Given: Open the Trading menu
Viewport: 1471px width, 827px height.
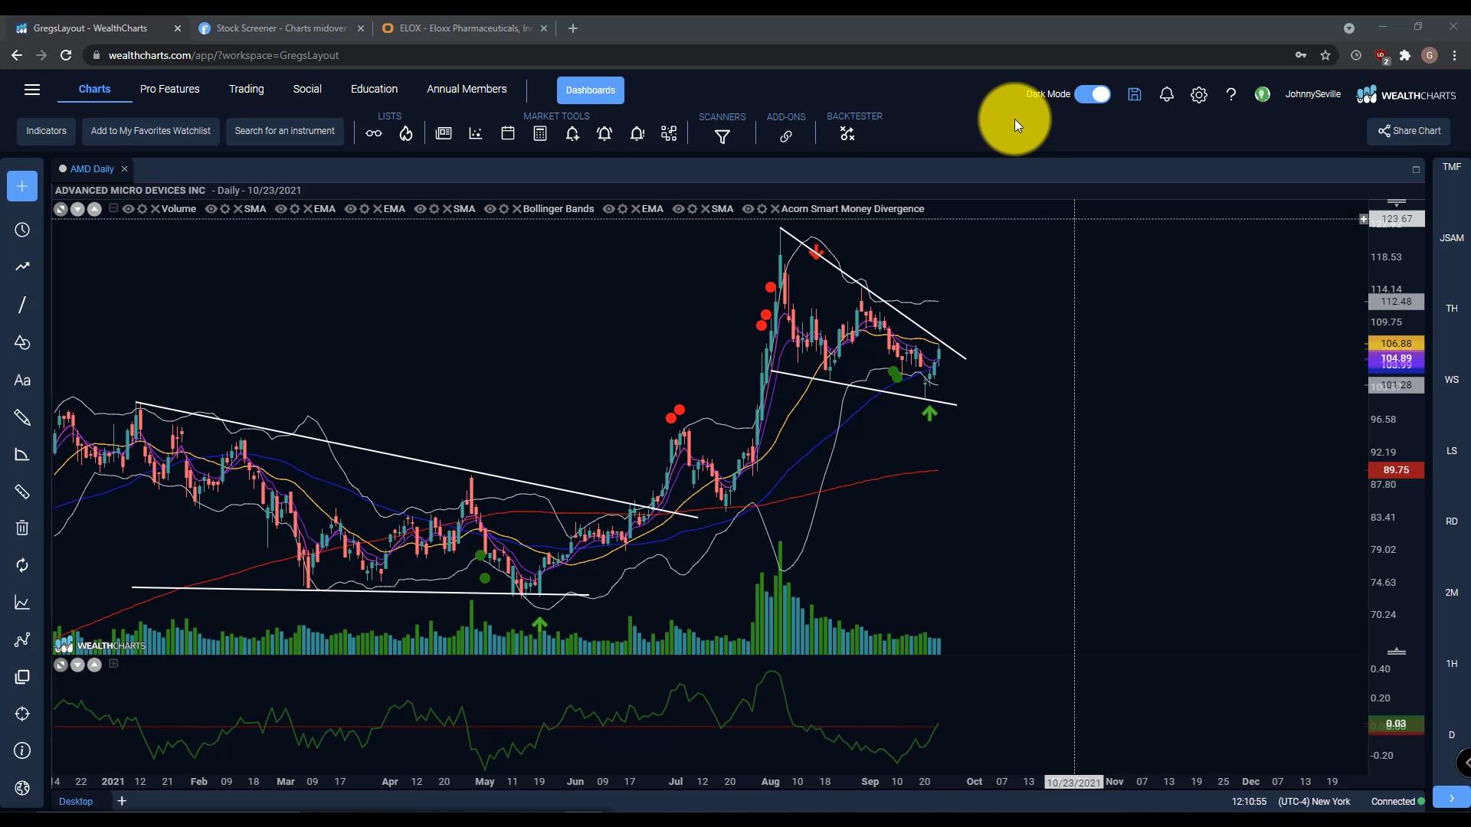Looking at the screenshot, I should 246,90.
